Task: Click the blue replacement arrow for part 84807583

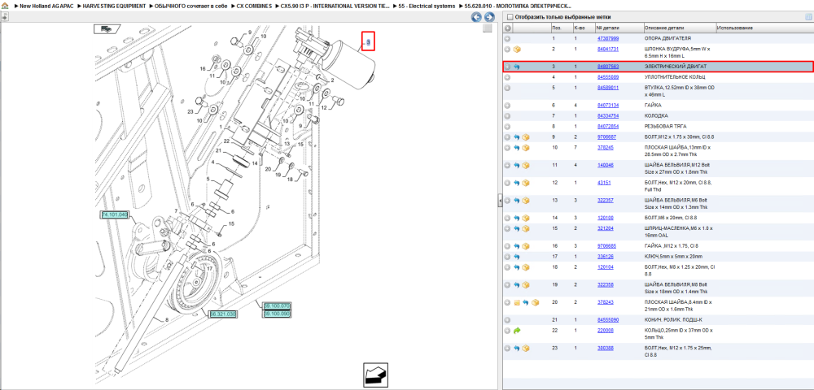Action: point(517,67)
